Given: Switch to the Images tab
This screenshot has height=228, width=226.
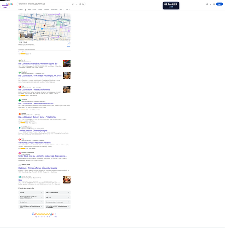Looking at the screenshot, I should click(x=41, y=9).
